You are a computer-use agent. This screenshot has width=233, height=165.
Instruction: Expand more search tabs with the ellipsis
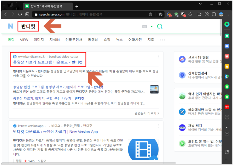coord(162,40)
